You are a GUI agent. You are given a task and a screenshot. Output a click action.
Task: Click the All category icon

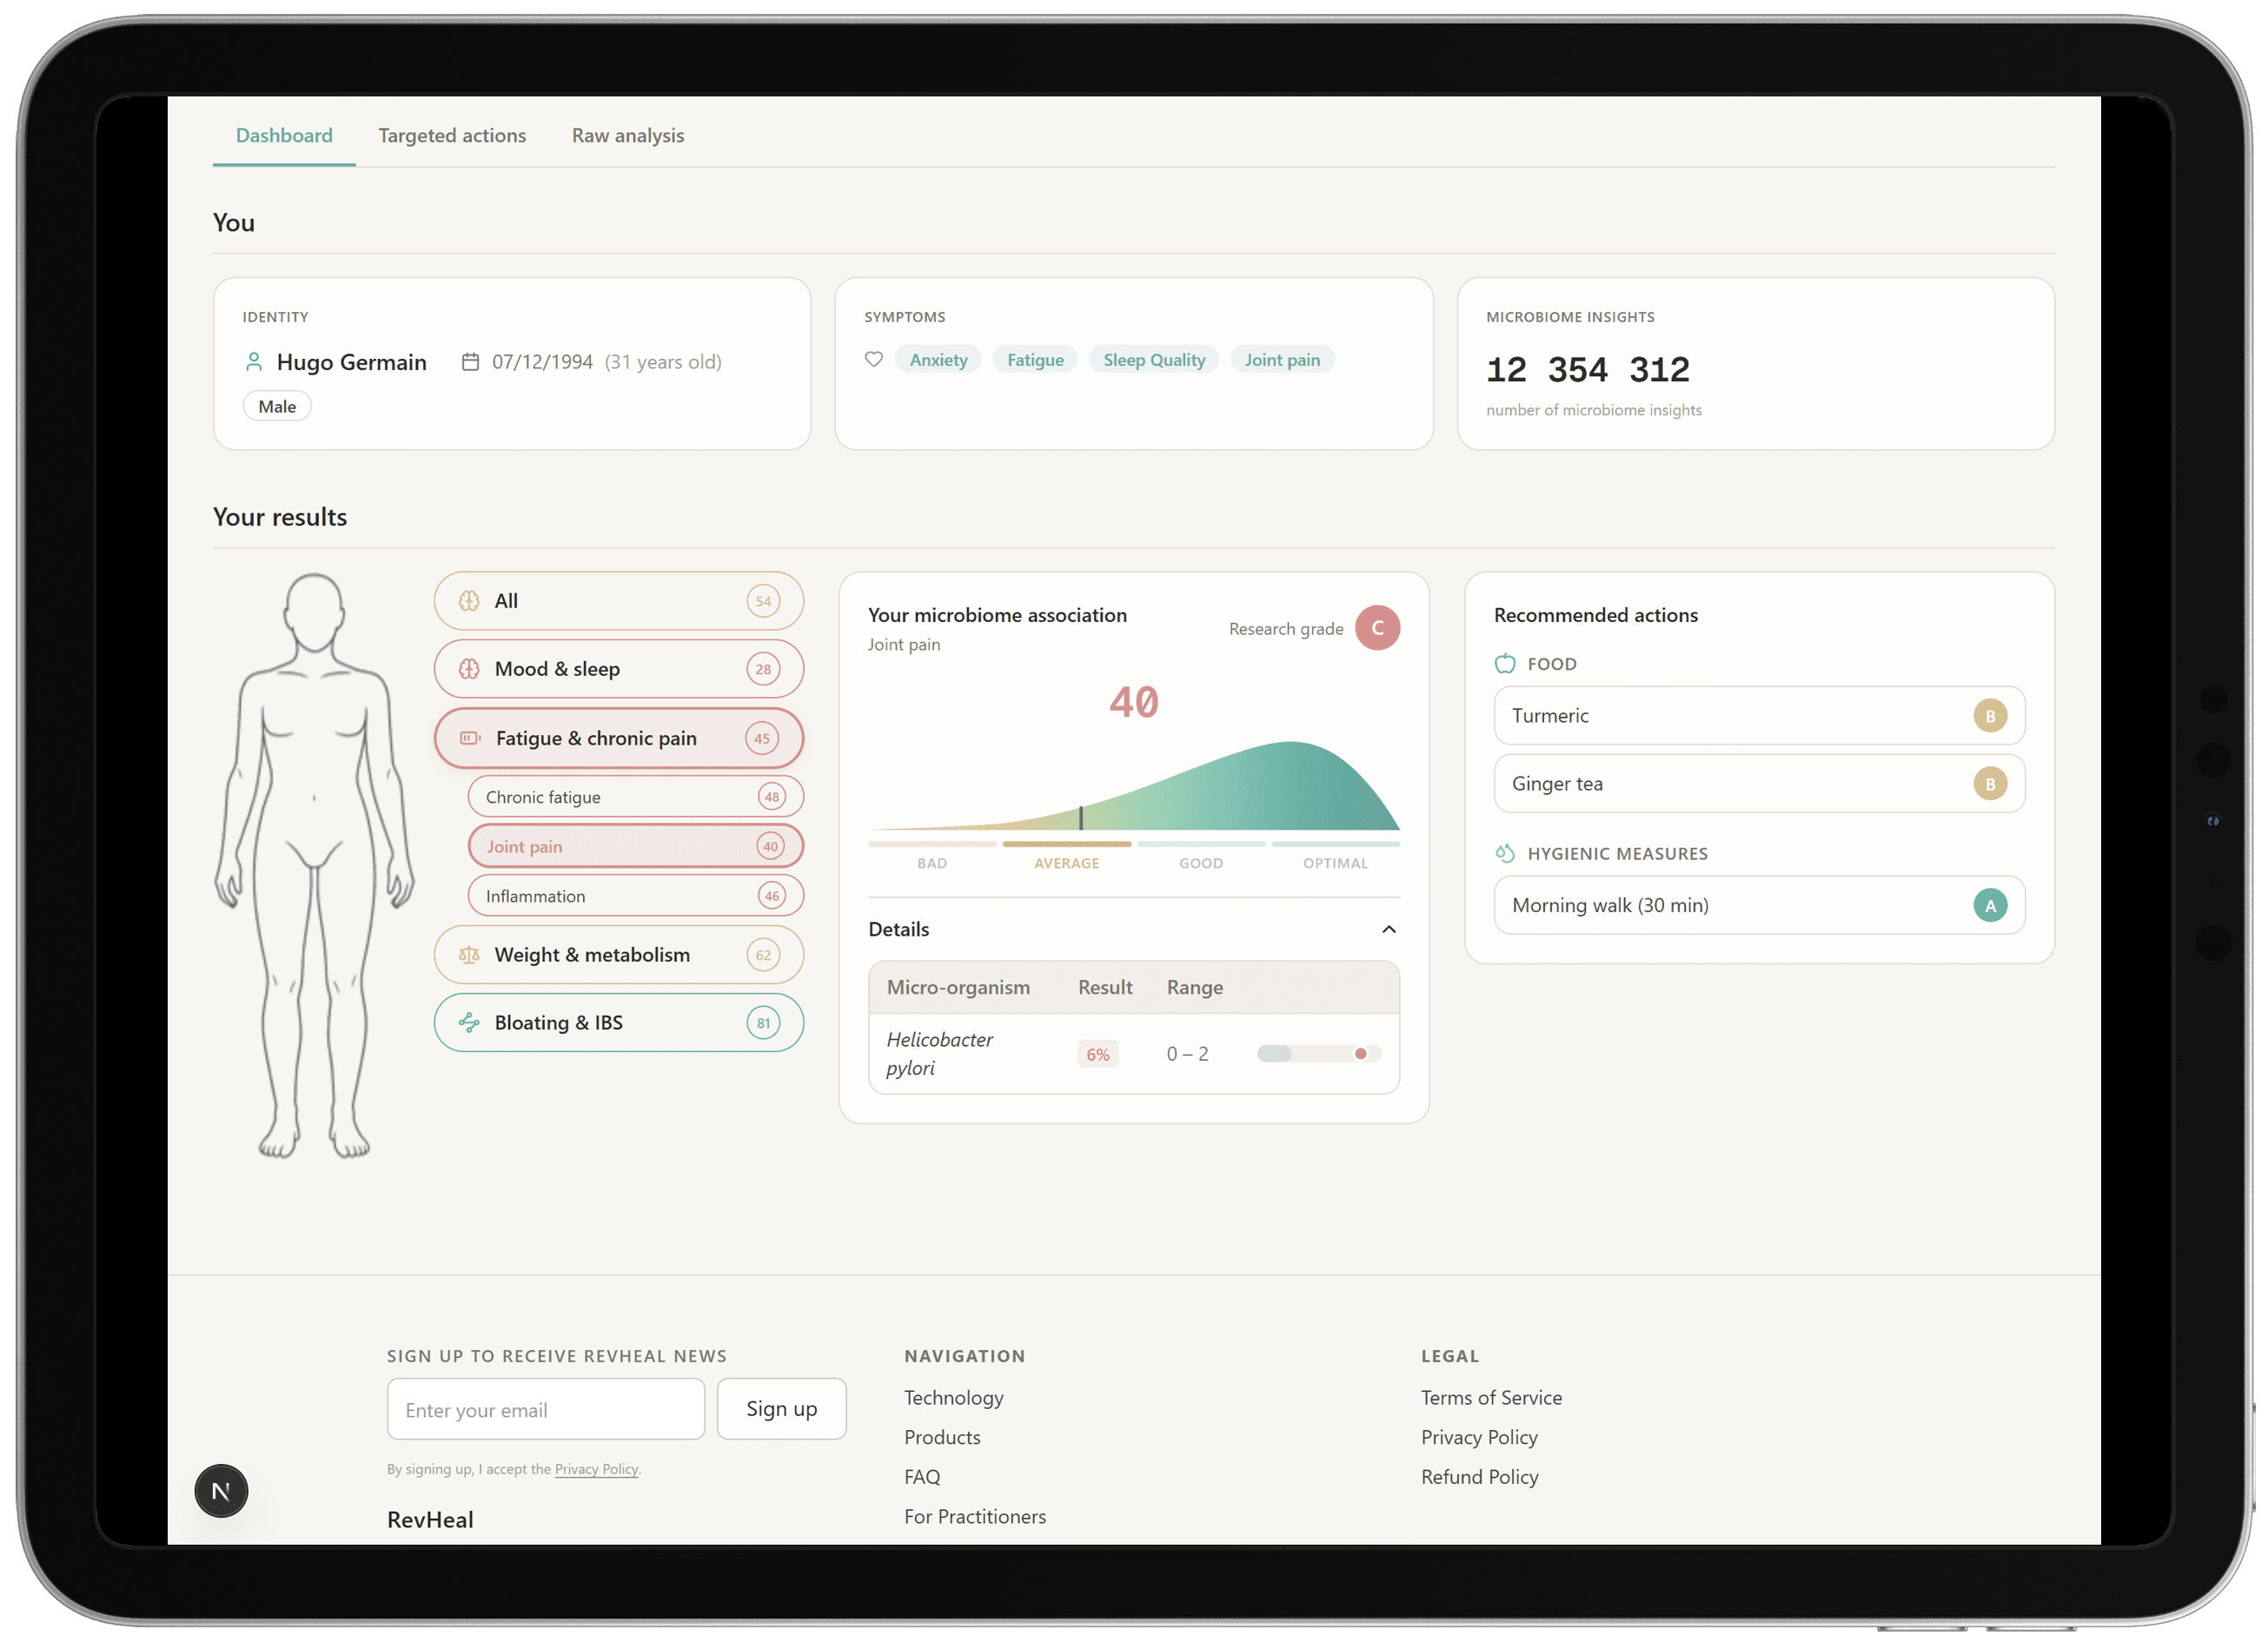pos(469,601)
